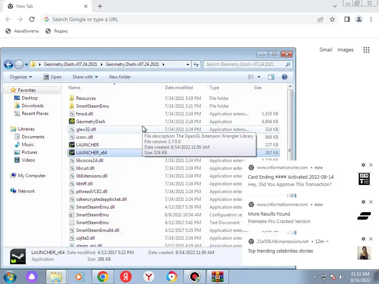Sort by the Date modified column header

point(179,88)
